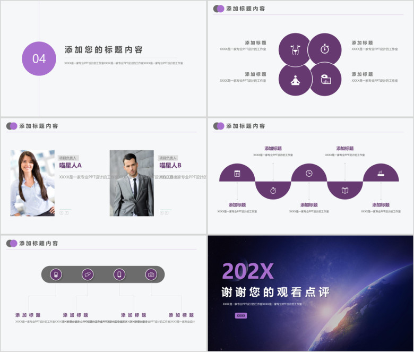Click the toggle-shaped logo on the team members slide header
This screenshot has width=414, height=352.
click(12, 126)
